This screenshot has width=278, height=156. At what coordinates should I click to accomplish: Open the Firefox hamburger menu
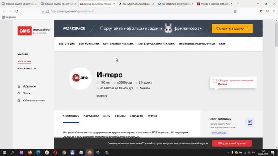pyautogui.click(x=274, y=11)
